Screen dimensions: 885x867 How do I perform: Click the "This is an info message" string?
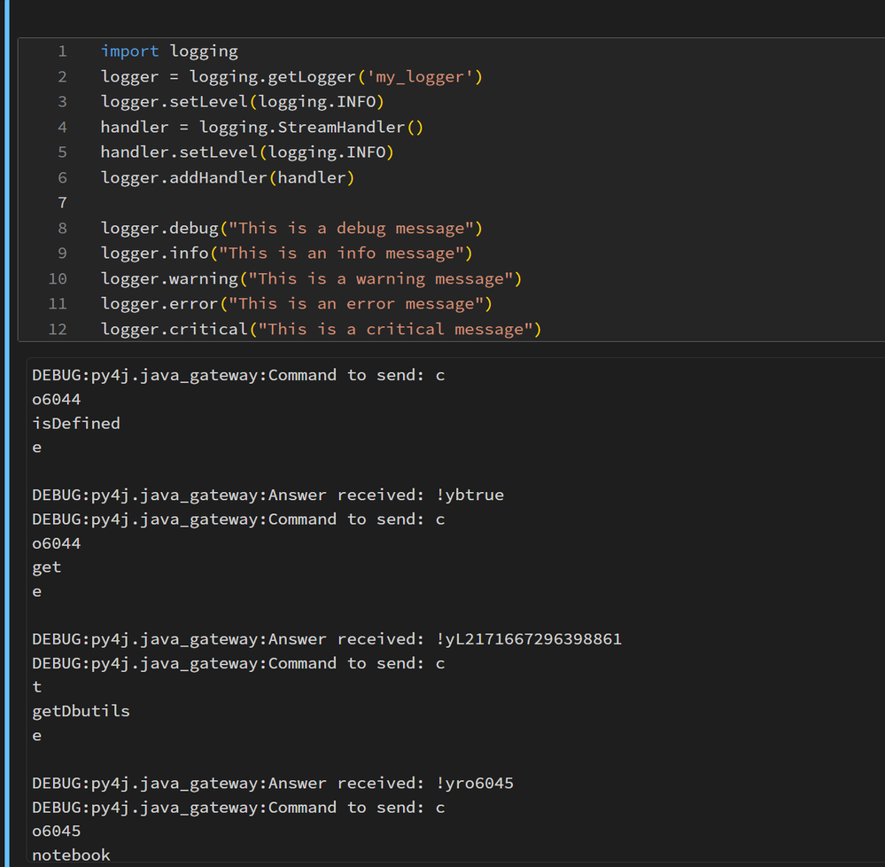click(345, 254)
